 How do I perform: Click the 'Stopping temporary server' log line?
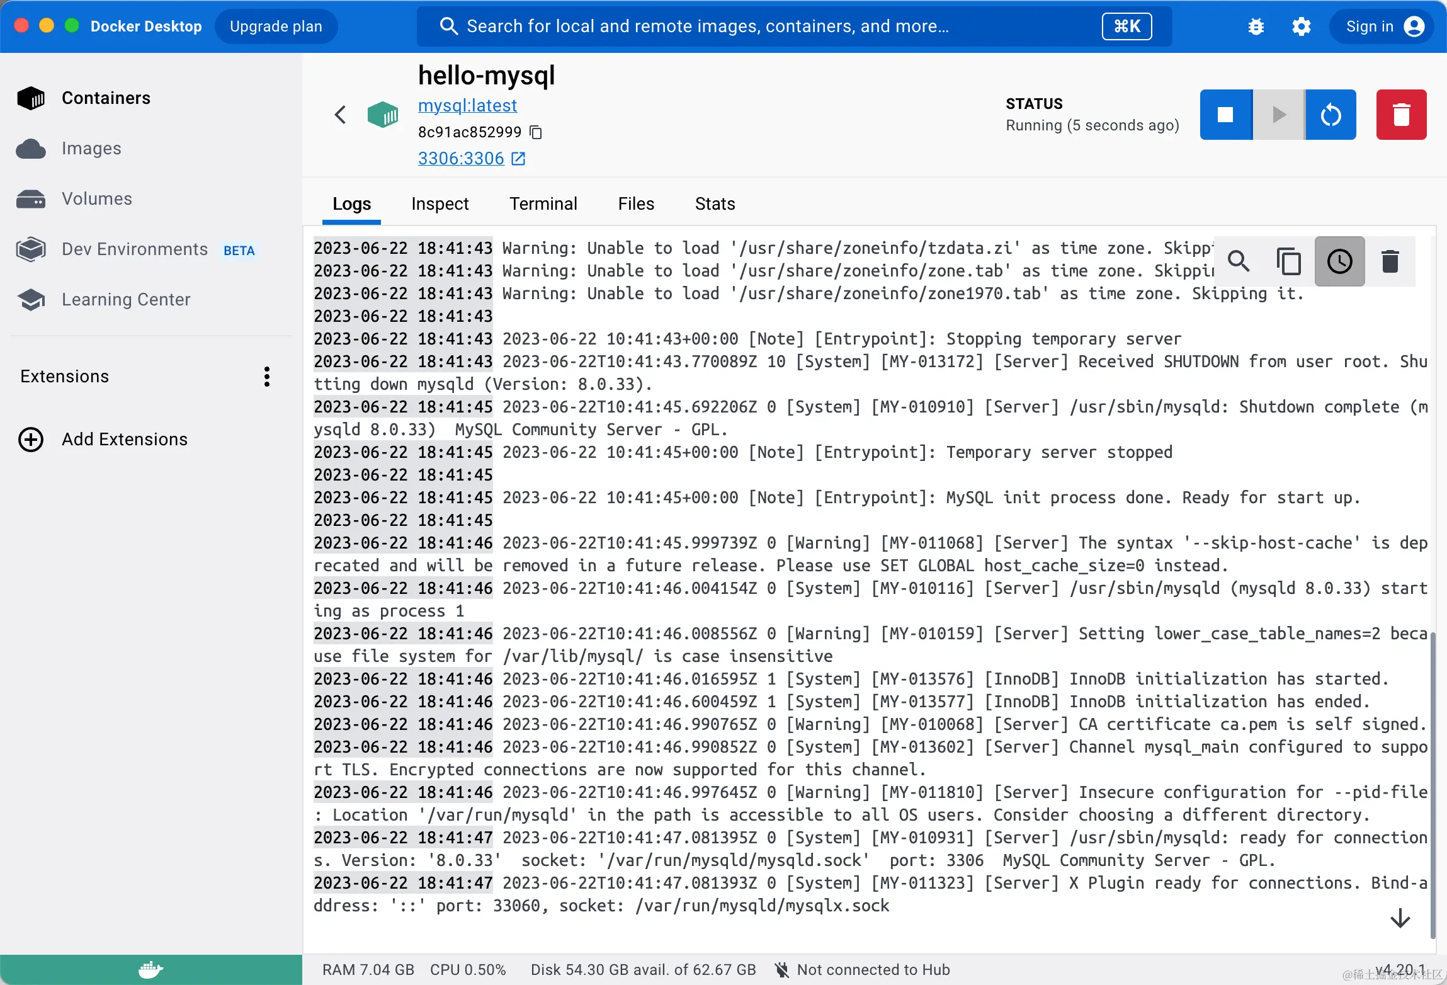[x=747, y=339]
